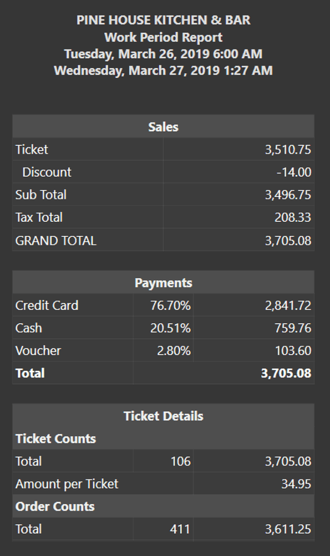Screen dimensions: 330x556
Task: Select the Sales section header
Action: 163,127
